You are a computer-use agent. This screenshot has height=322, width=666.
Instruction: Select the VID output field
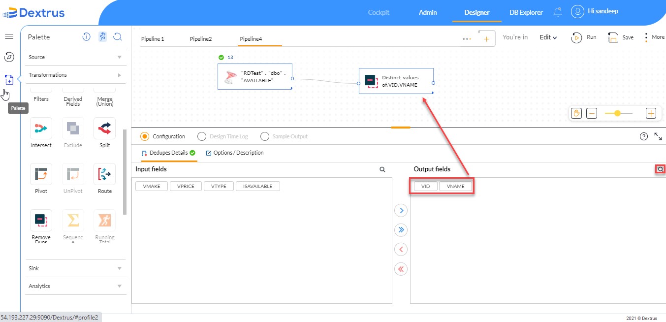[x=426, y=187]
